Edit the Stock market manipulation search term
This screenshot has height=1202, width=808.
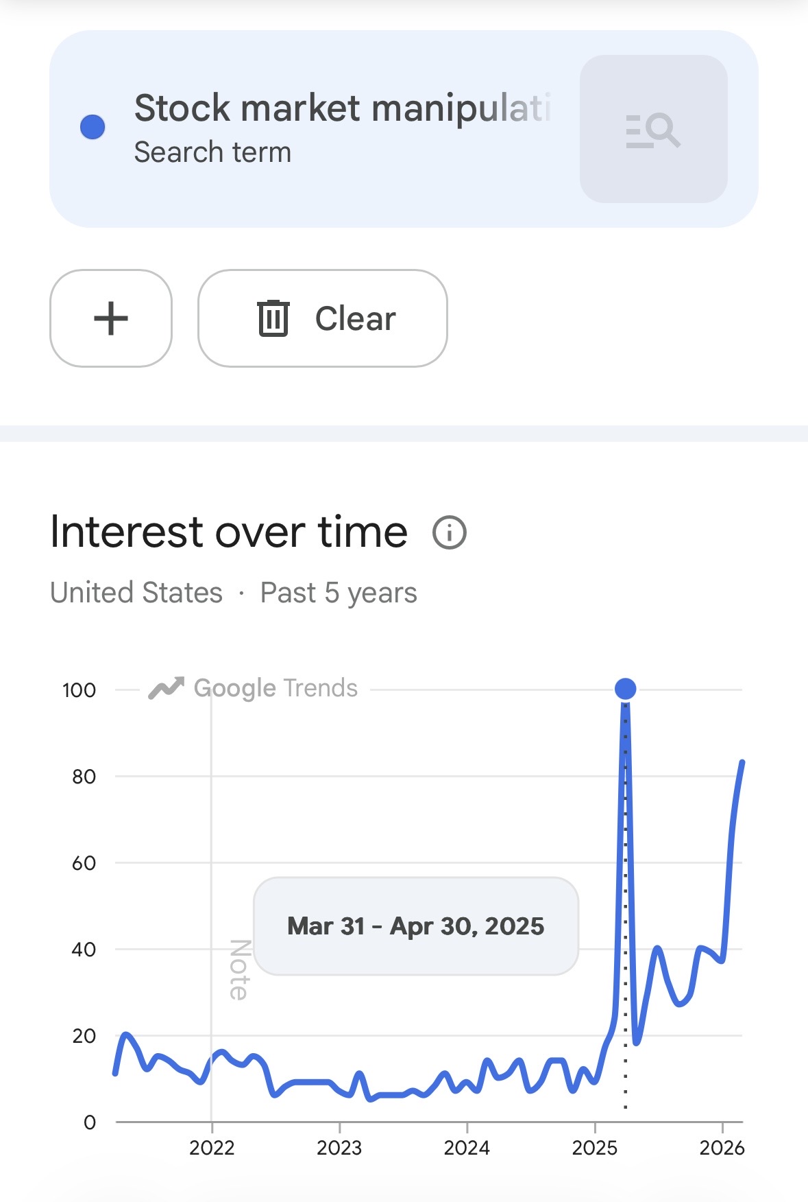(x=341, y=108)
